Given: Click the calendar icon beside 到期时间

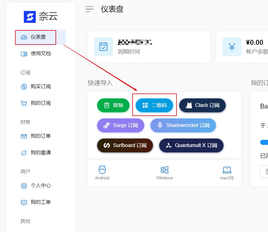Looking at the screenshot, I should [103, 47].
